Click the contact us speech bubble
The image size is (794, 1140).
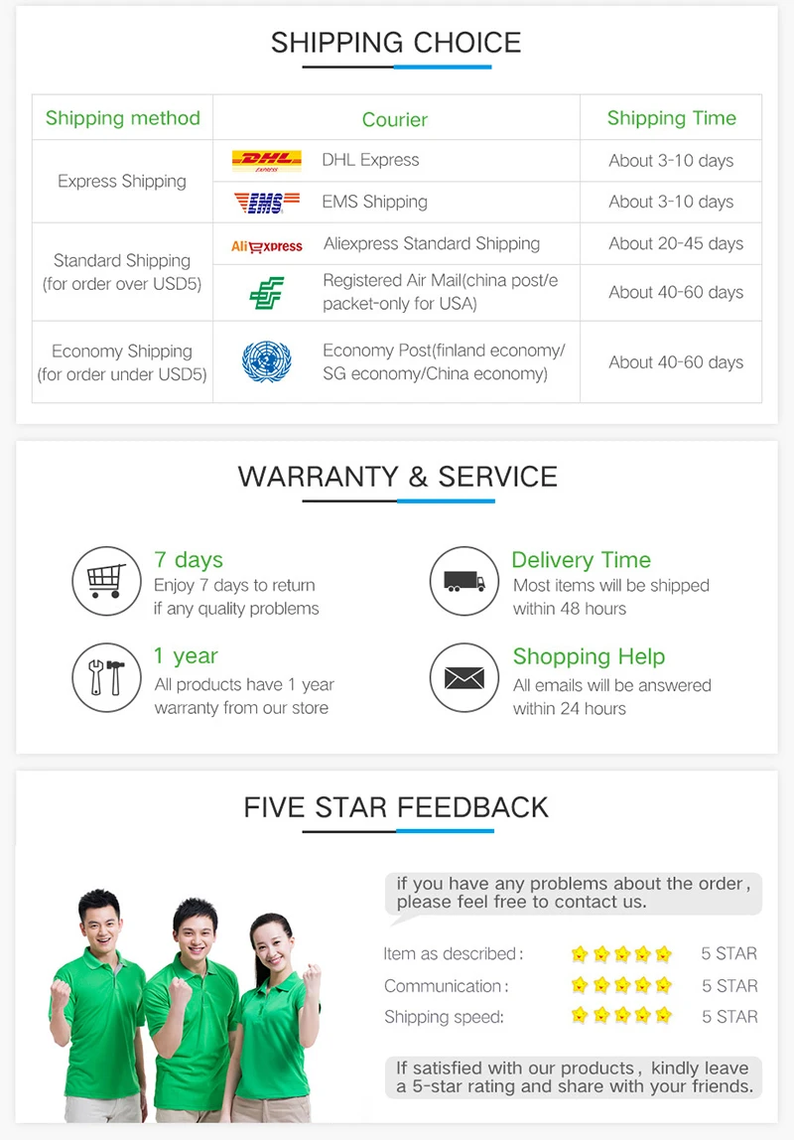coord(573,895)
